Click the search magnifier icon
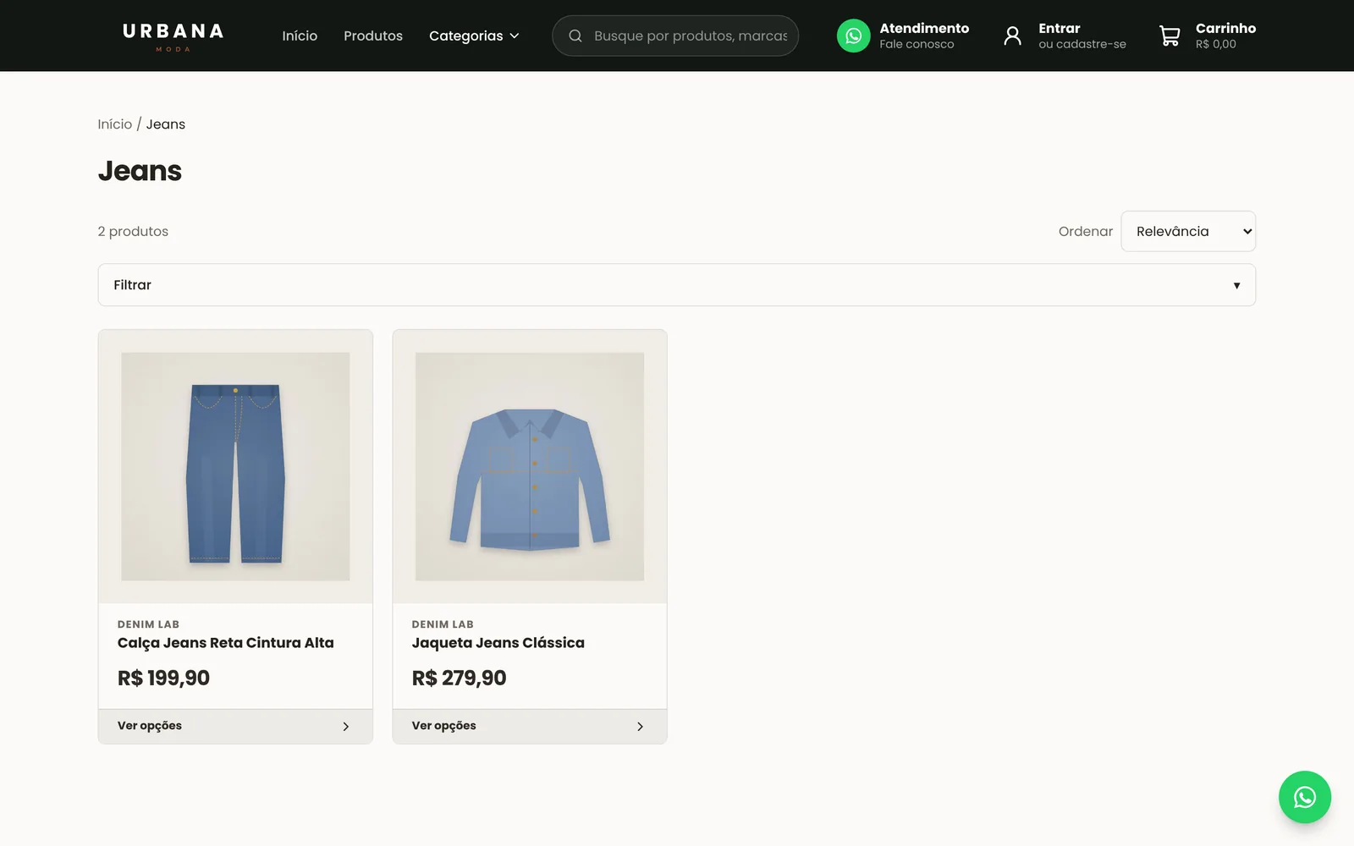This screenshot has height=846, width=1354. tap(575, 36)
